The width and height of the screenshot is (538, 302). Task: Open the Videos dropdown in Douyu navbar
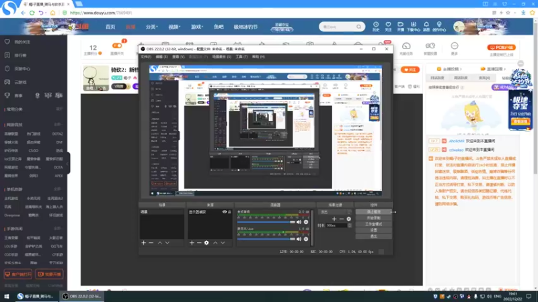pos(174,27)
